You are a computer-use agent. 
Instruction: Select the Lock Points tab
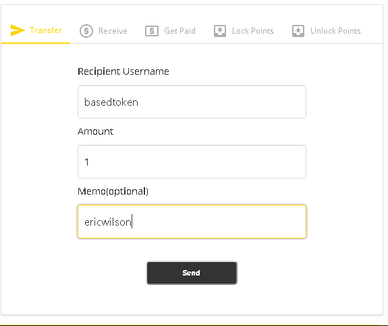(x=244, y=31)
